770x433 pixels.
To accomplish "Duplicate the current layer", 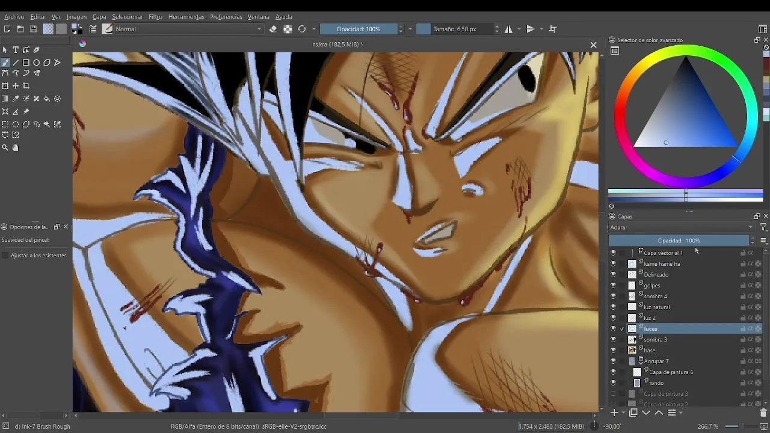I will [633, 413].
